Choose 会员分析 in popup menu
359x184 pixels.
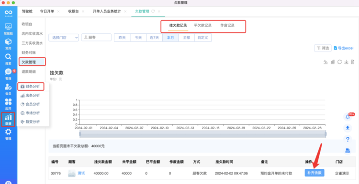tap(30, 104)
